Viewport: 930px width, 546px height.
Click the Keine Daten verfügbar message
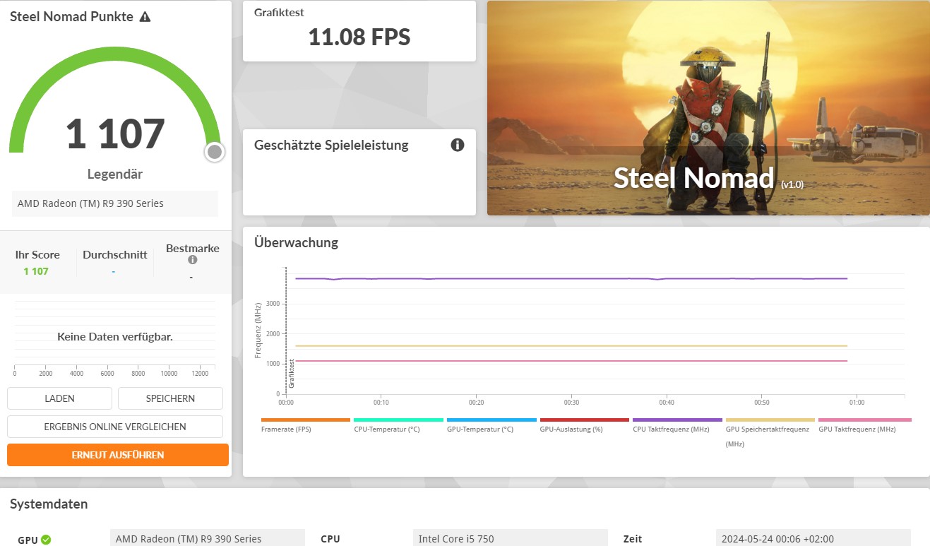point(115,336)
